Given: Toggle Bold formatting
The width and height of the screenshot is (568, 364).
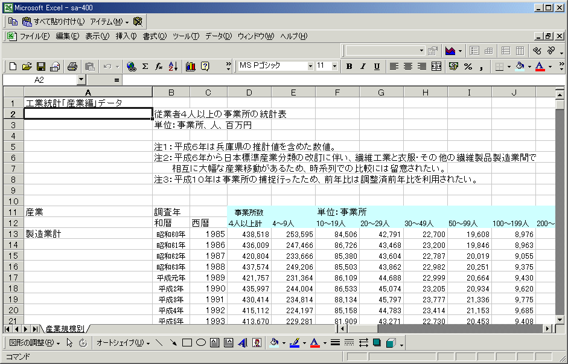Looking at the screenshot, I should [x=349, y=67].
